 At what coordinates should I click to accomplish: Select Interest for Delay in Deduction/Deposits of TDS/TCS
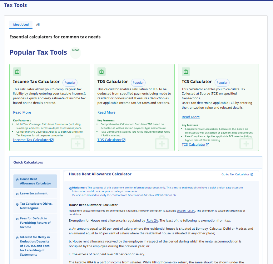35,246
